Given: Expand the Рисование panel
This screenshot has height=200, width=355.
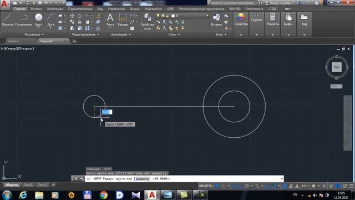Looking at the screenshot, I should pyautogui.click(x=34, y=34).
